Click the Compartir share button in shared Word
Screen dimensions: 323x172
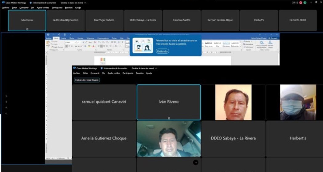coord(273,38)
